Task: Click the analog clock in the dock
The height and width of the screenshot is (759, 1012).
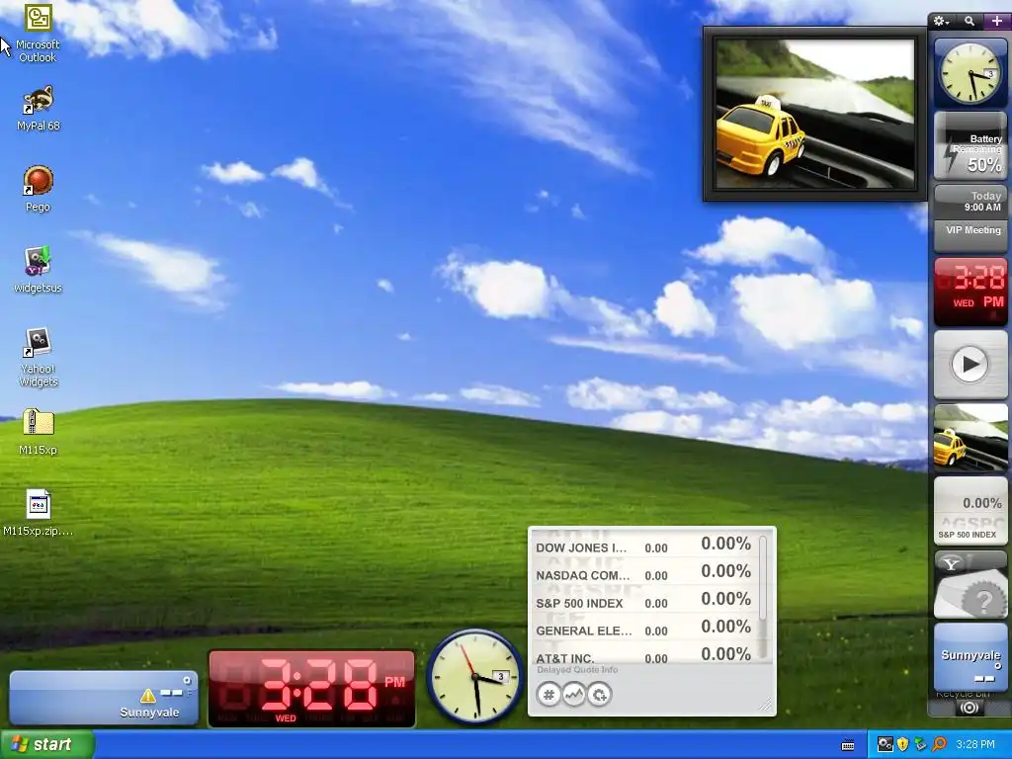Action: [970, 73]
